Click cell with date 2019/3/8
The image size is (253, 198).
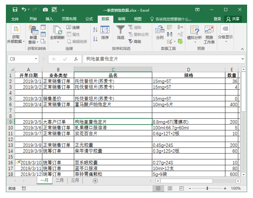tap(29, 145)
